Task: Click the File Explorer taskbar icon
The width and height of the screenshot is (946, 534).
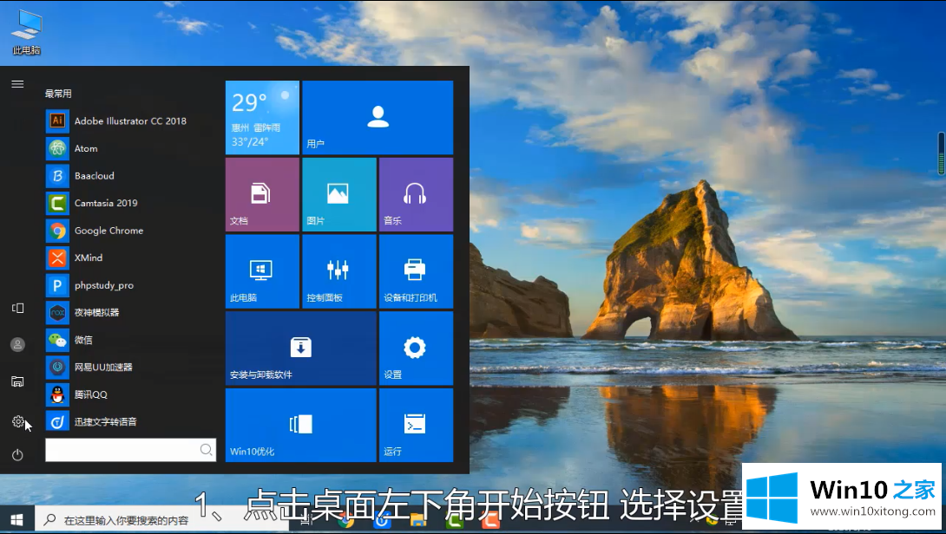Action: click(x=418, y=521)
